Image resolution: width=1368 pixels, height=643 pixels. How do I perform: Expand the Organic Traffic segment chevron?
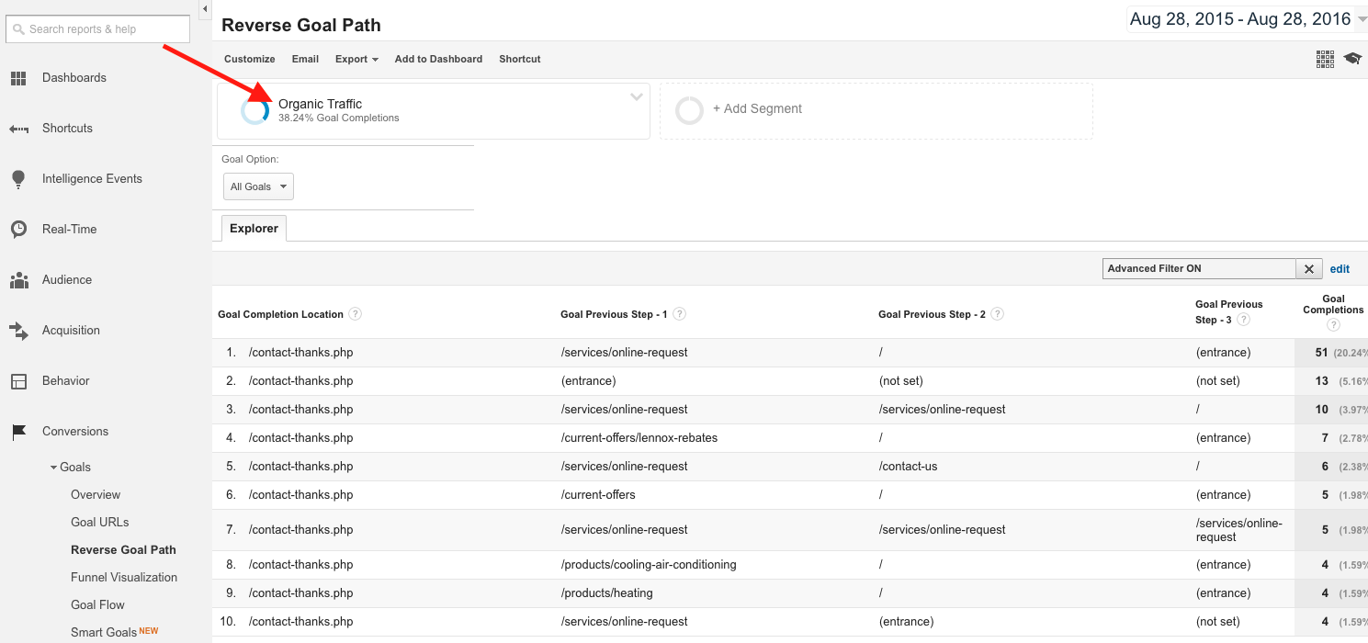pos(636,97)
